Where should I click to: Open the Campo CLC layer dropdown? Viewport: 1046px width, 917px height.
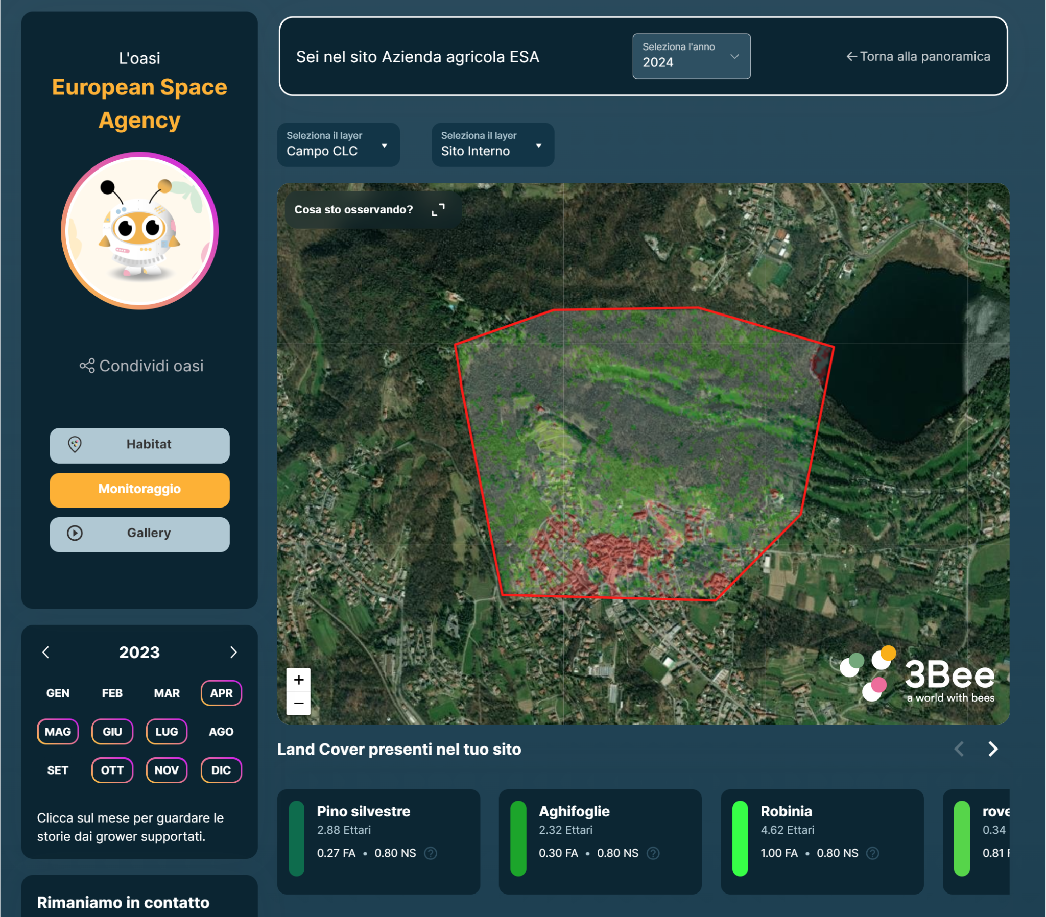coord(338,145)
